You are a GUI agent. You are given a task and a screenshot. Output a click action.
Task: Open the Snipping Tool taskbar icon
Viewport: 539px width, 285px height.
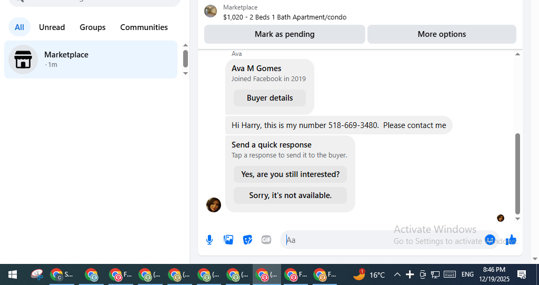pyautogui.click(x=37, y=274)
